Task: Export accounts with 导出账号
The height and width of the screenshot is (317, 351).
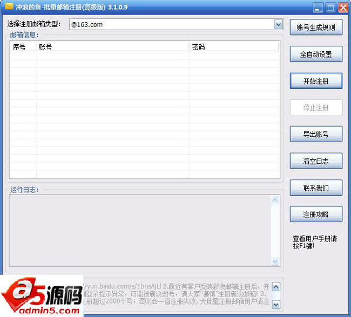Action: pos(316,134)
